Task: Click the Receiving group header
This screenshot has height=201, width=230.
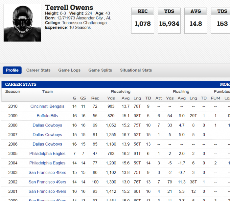Action: pos(121,92)
